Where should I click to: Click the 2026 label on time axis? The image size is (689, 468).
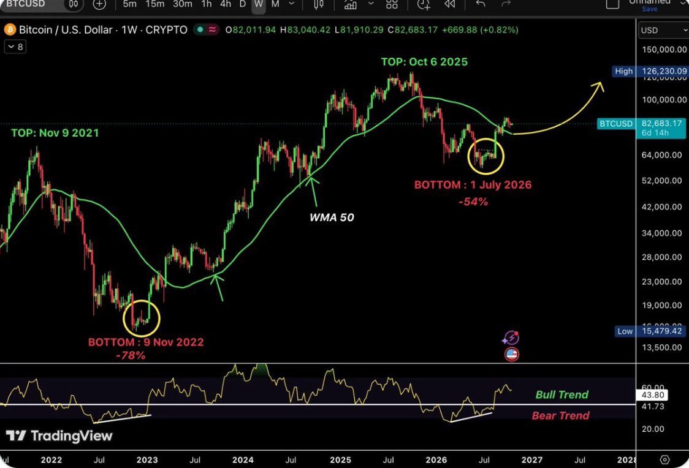[436, 460]
